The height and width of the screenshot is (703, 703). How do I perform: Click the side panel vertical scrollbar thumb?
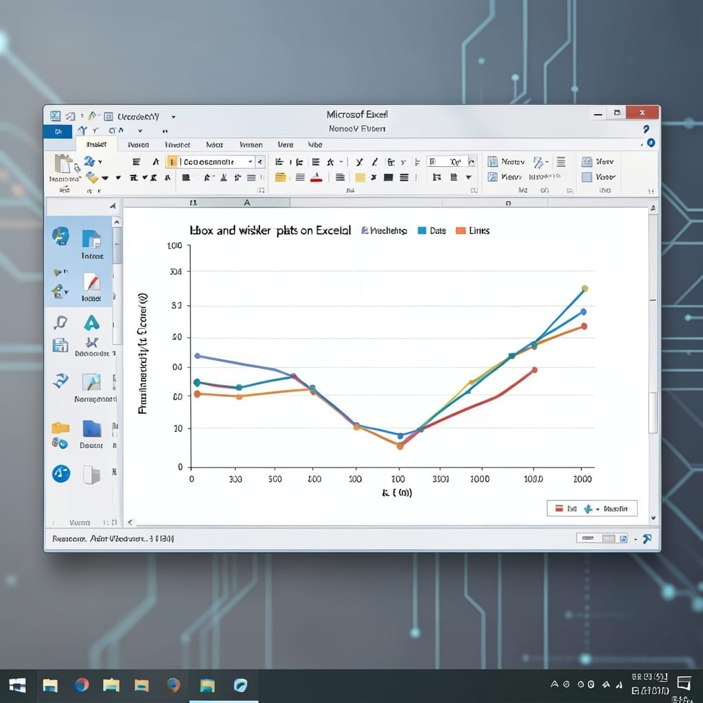point(117,246)
